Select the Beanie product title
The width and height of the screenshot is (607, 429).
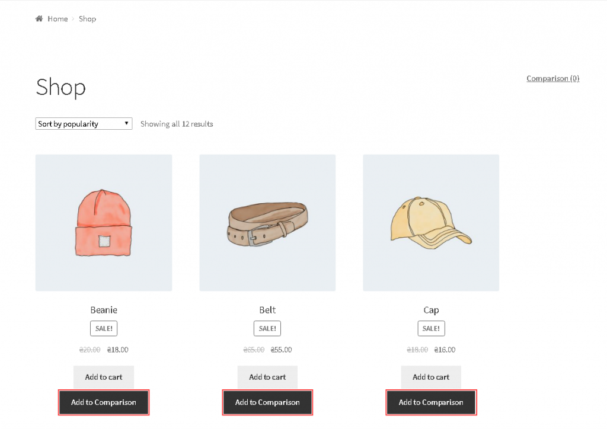coord(103,309)
